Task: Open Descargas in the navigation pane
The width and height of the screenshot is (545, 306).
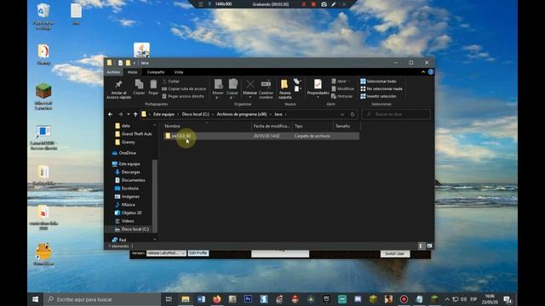Action: click(127, 172)
